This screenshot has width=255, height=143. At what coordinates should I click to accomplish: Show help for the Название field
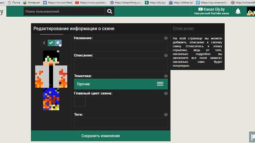[166, 38]
